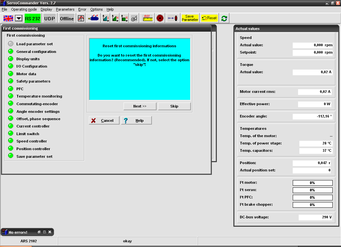Screen dimensions: 341x247
Task: Click the Help button with question mark
Action: (136, 121)
